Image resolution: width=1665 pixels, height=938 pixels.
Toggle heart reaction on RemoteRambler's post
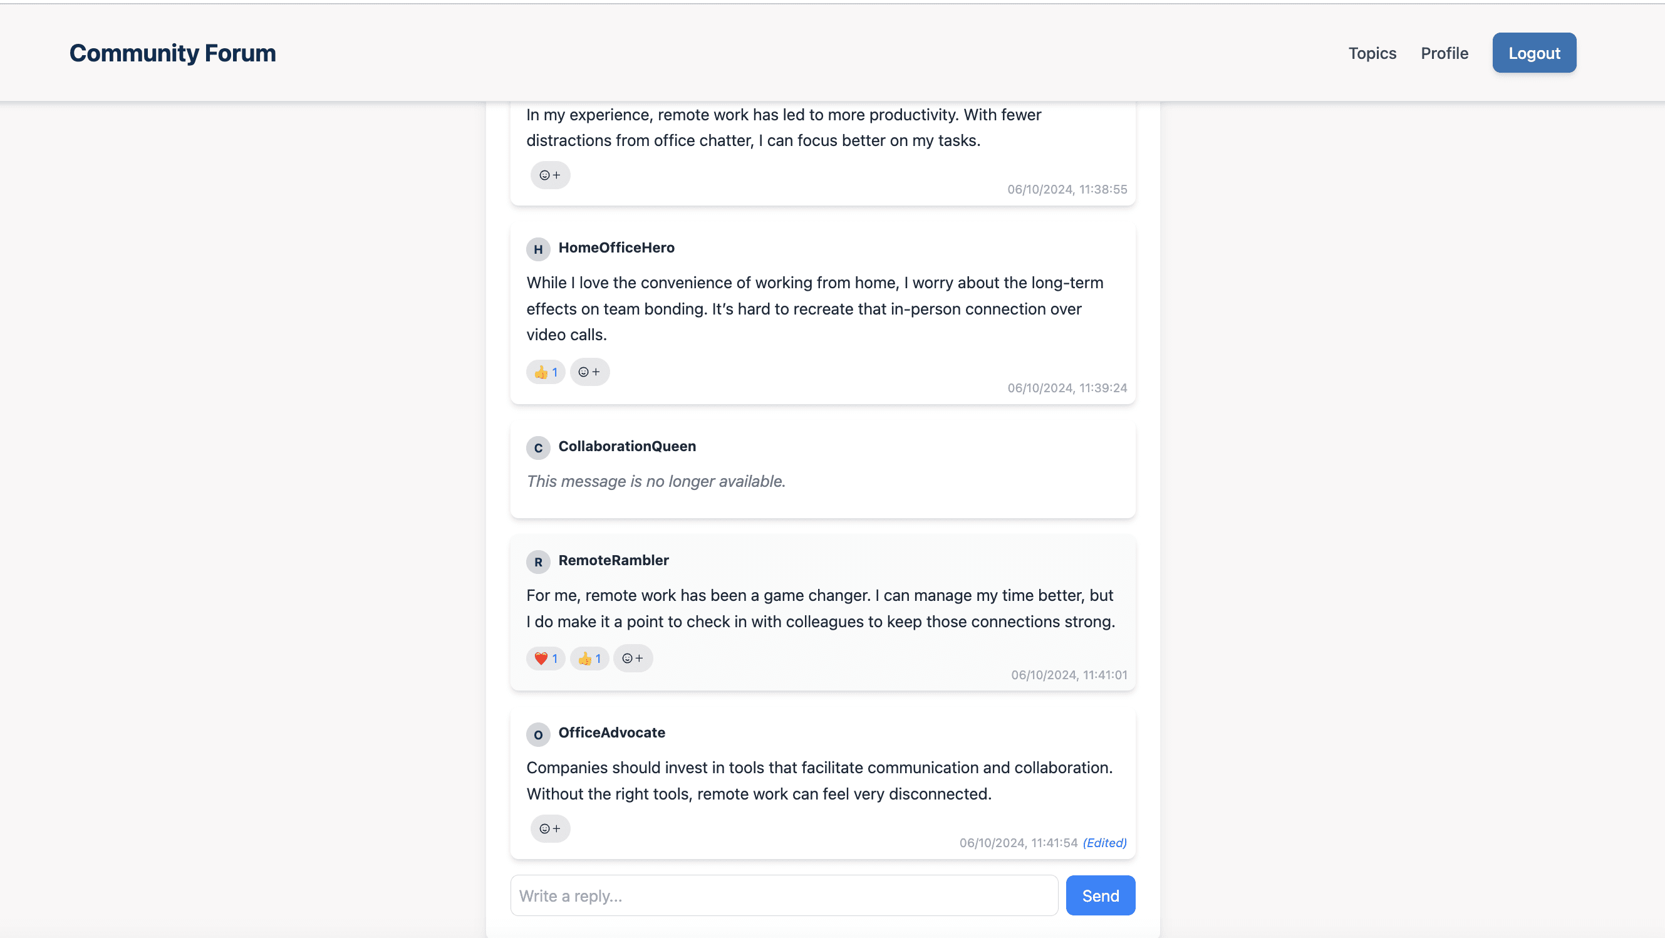click(546, 658)
